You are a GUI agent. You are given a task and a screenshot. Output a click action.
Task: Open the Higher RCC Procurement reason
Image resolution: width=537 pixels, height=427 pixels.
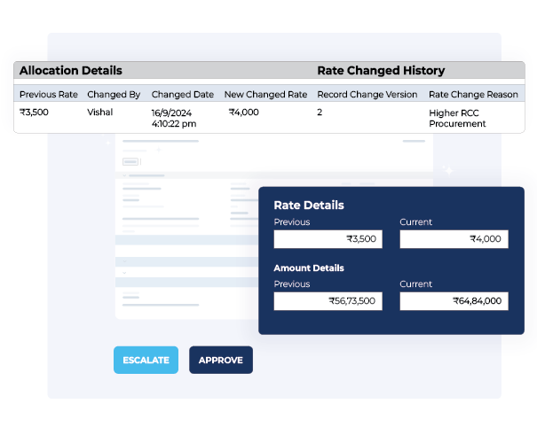tap(457, 118)
